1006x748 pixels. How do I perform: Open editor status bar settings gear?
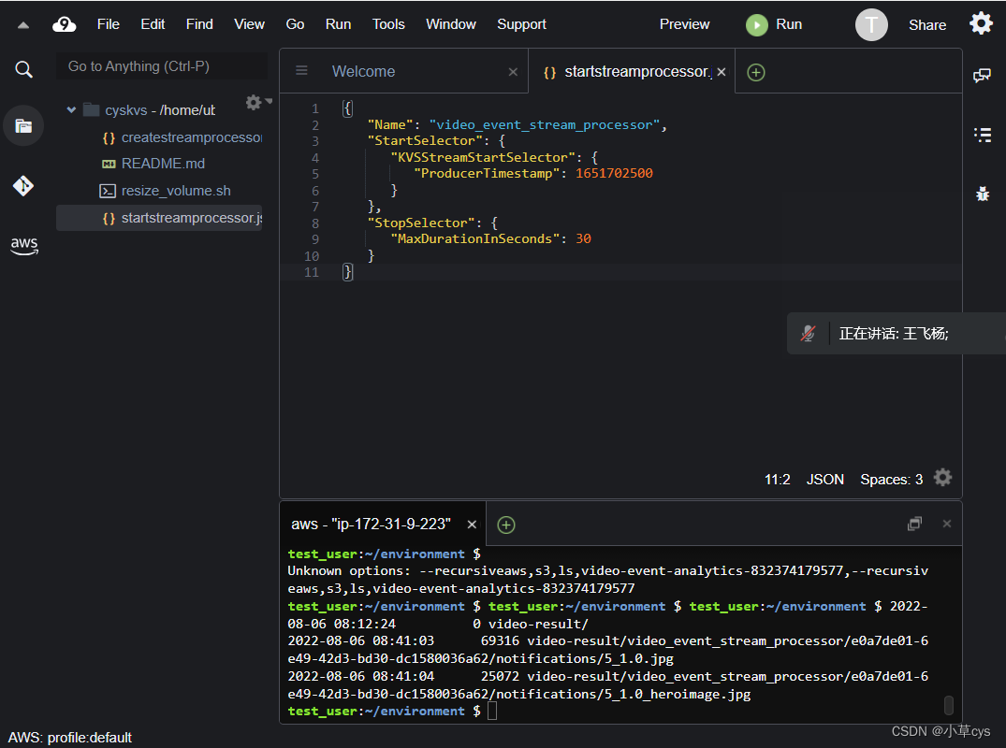pos(942,478)
